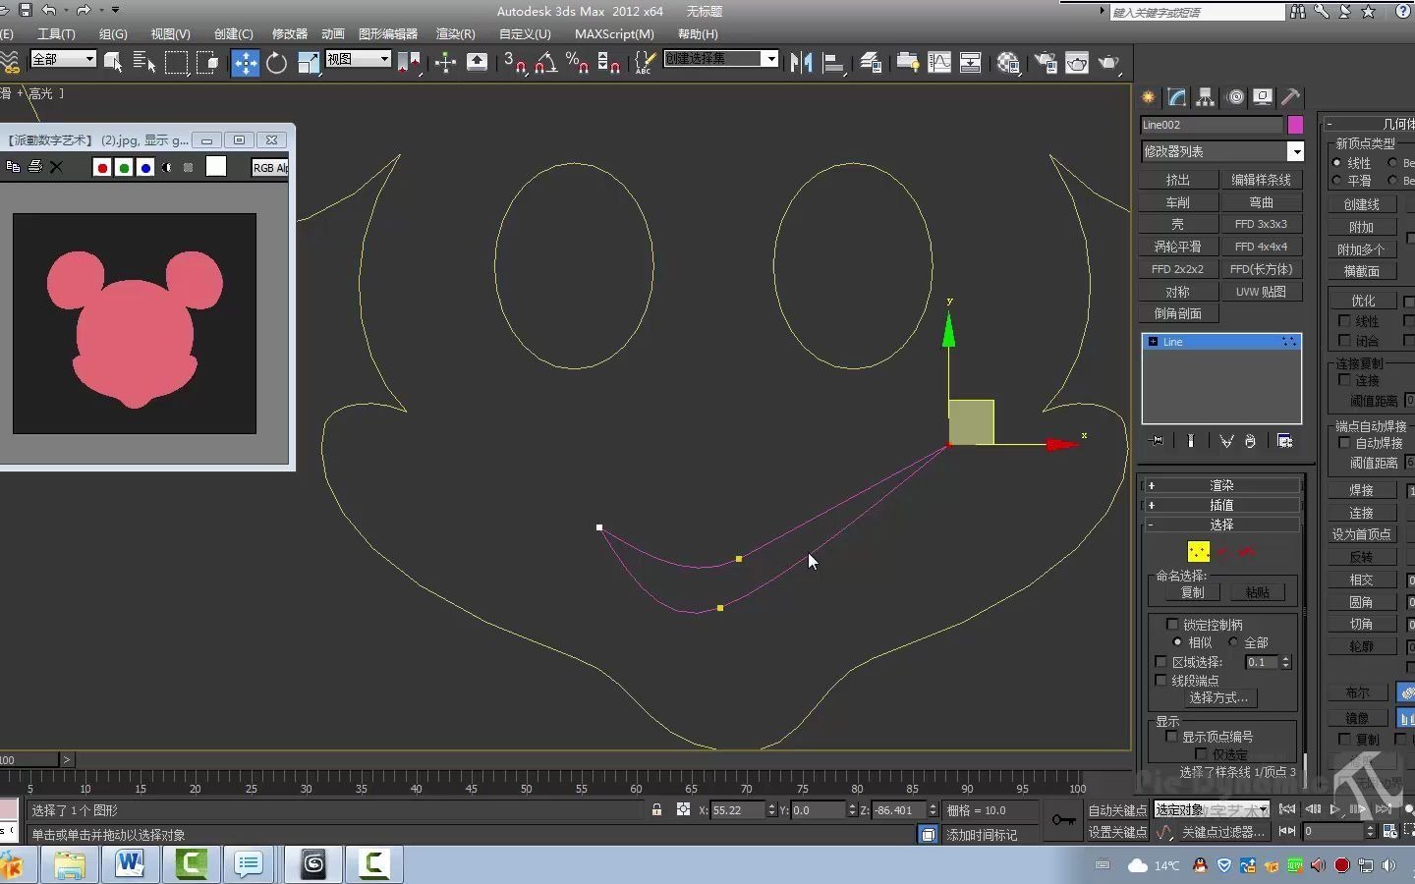Click the 焊接 button

tap(1361, 490)
